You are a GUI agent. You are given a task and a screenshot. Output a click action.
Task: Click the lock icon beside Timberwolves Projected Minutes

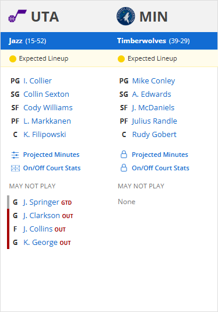124,155
